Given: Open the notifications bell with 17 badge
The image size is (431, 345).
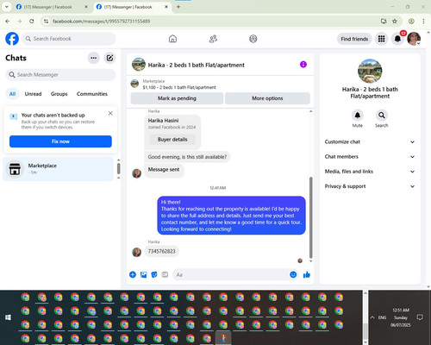Looking at the screenshot, I should [x=397, y=39].
